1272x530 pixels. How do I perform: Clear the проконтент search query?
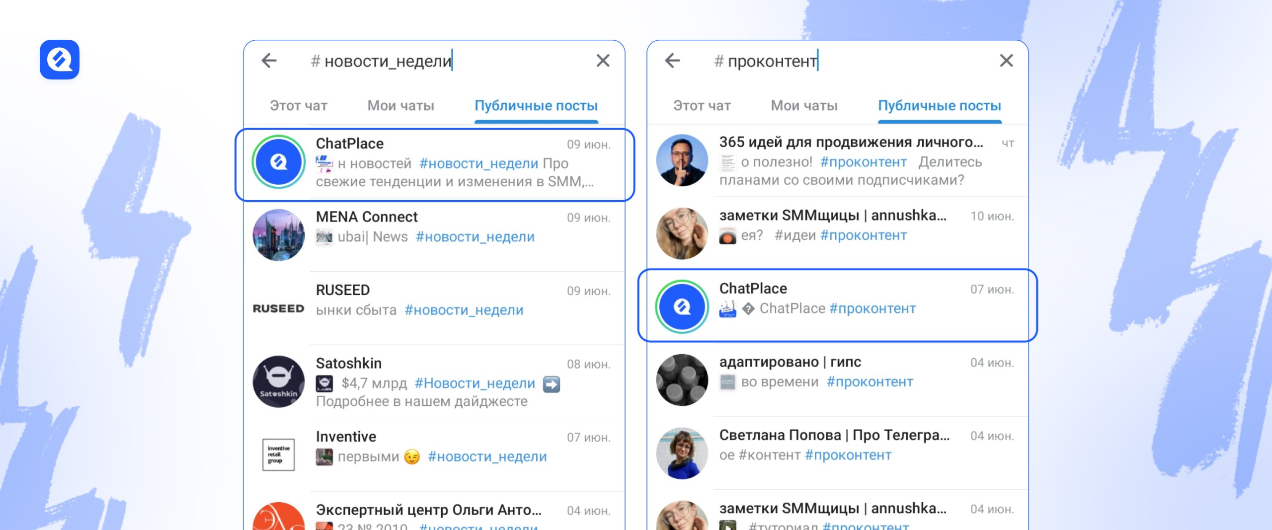(1006, 61)
